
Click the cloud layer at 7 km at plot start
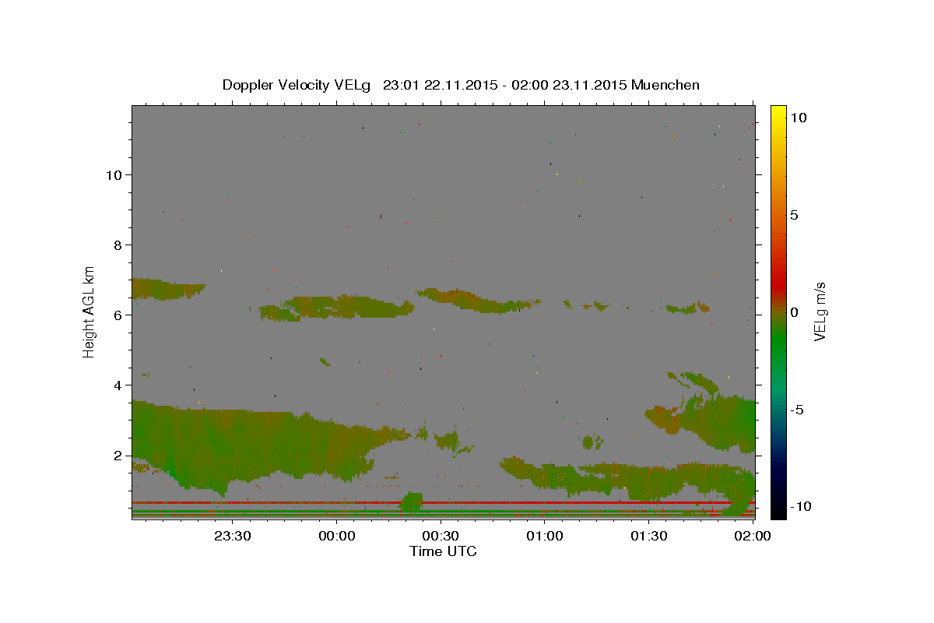167,289
